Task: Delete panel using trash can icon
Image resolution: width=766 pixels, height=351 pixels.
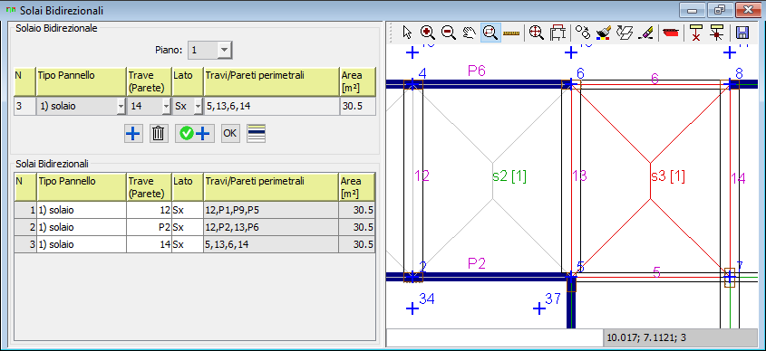Action: coord(158,133)
